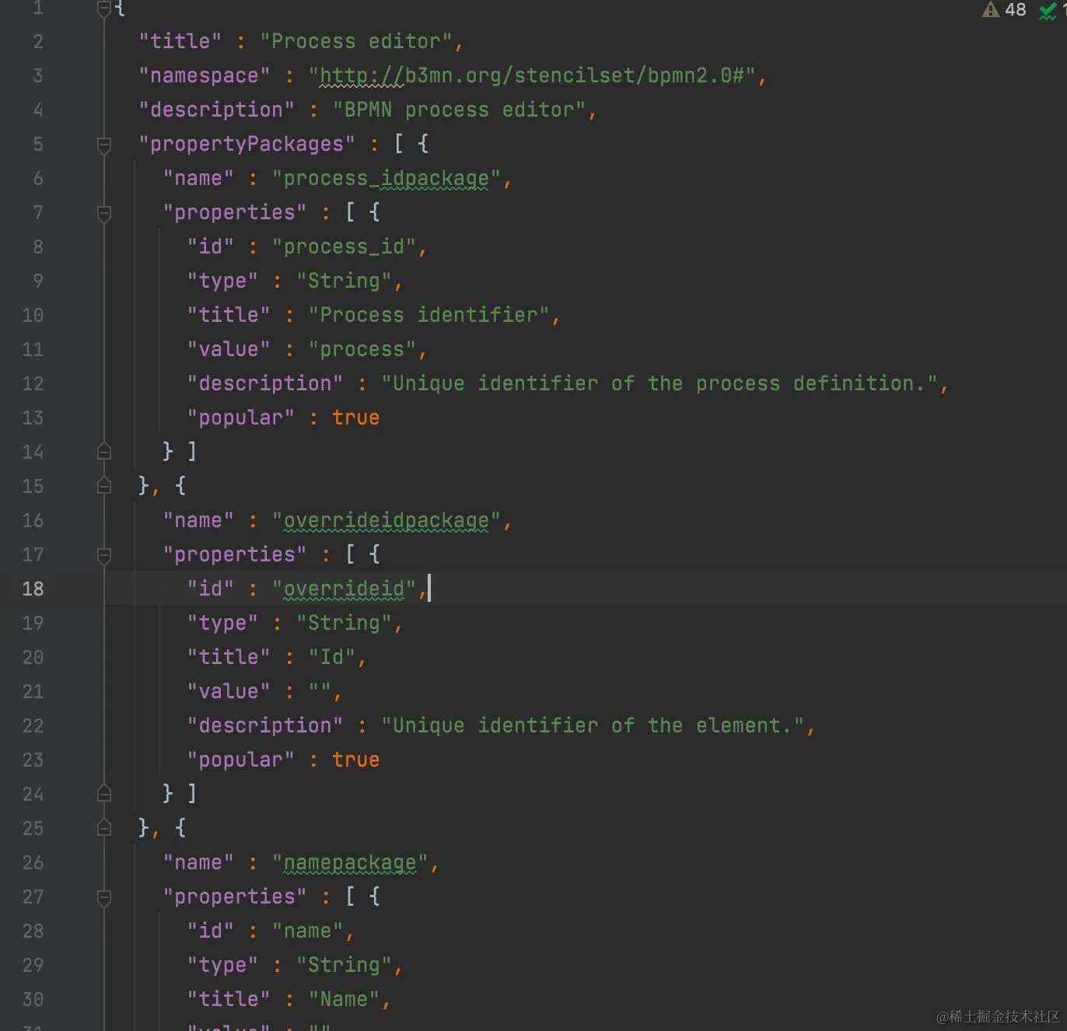The height and width of the screenshot is (1031, 1067).
Task: Click the "name" id value on line 28
Action: tap(308, 931)
